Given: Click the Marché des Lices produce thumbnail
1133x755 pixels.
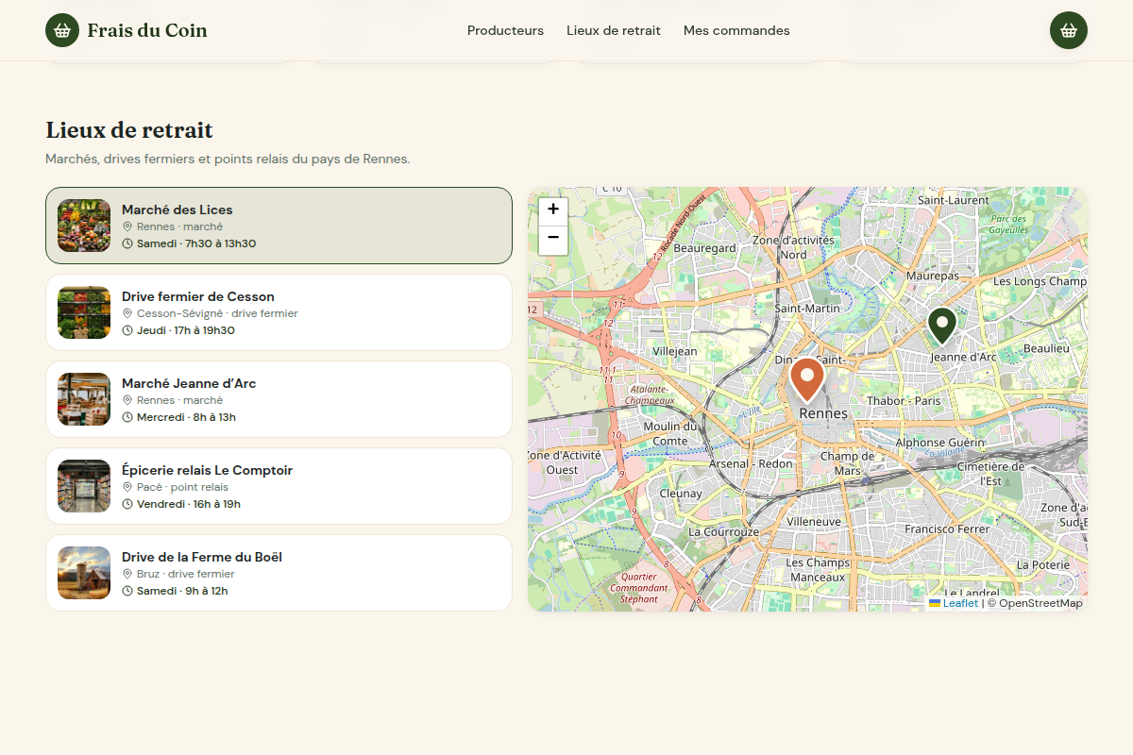Looking at the screenshot, I should point(84,226).
